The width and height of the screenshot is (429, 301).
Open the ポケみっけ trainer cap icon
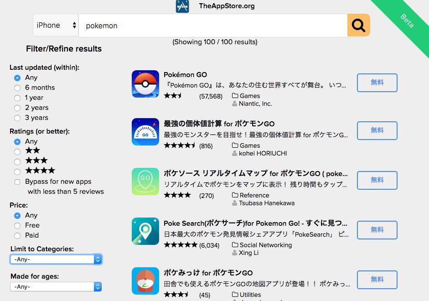(x=145, y=281)
